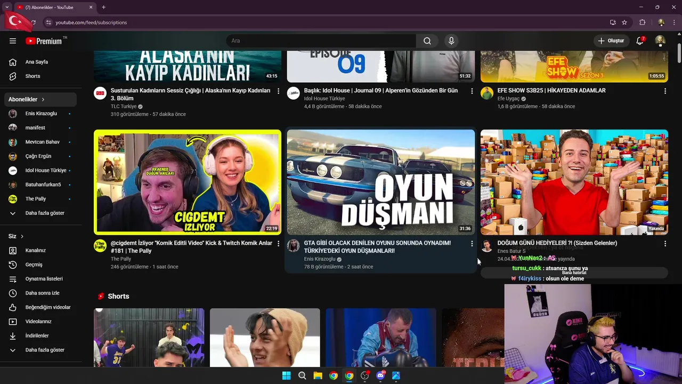Open the Efe Uygaç channel avatar
The image size is (682, 384).
click(487, 93)
